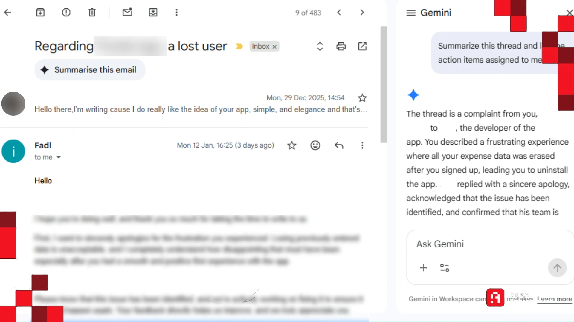Image resolution: width=574 pixels, height=322 pixels.
Task: Star Fadl's message from 12 Jan
Action: pyautogui.click(x=292, y=145)
